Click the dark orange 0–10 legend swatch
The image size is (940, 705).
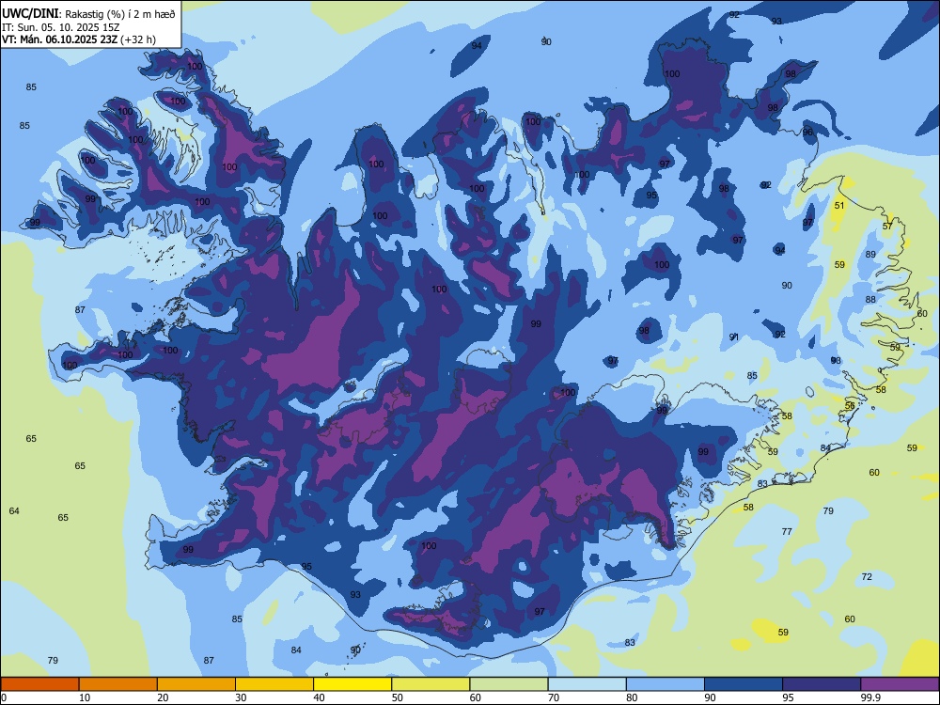pos(39,684)
